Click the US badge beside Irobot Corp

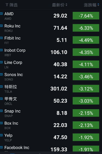click(x=1, y=50)
